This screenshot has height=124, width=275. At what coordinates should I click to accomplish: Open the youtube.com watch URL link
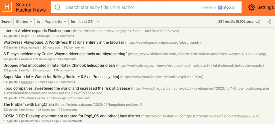tap(162, 77)
